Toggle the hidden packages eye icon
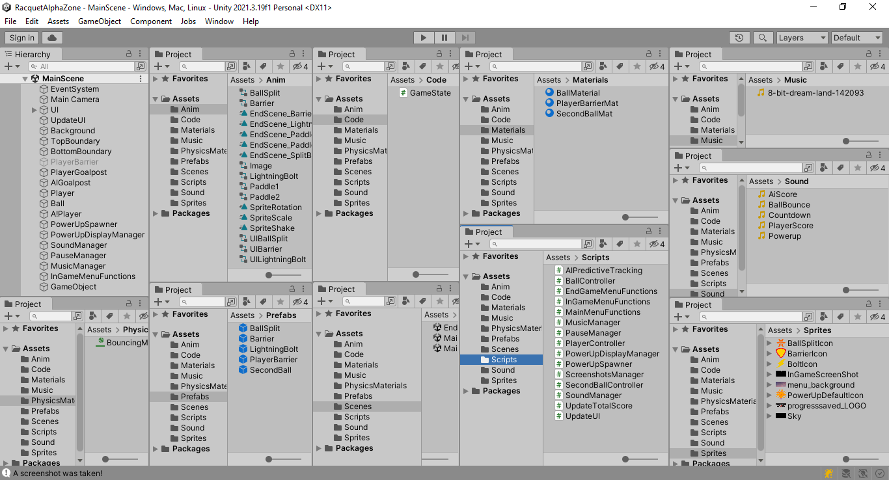This screenshot has height=480, width=889. 296,66
